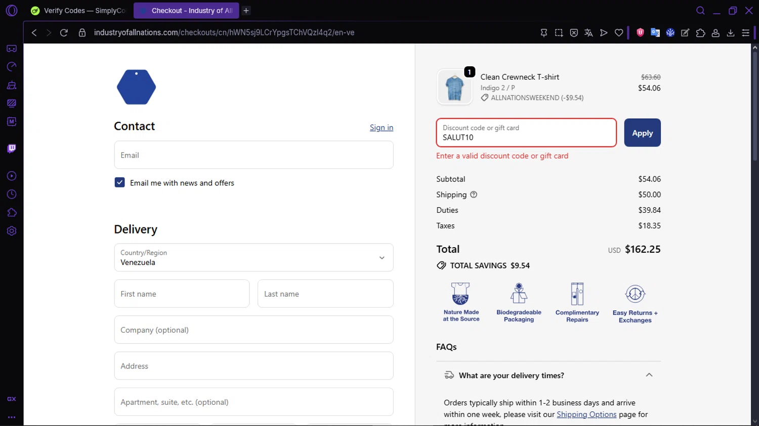Click the Address field
The height and width of the screenshot is (426, 759).
click(x=254, y=366)
